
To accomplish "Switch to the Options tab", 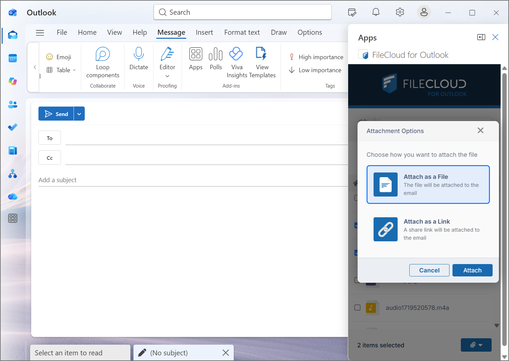I will [x=310, y=32].
